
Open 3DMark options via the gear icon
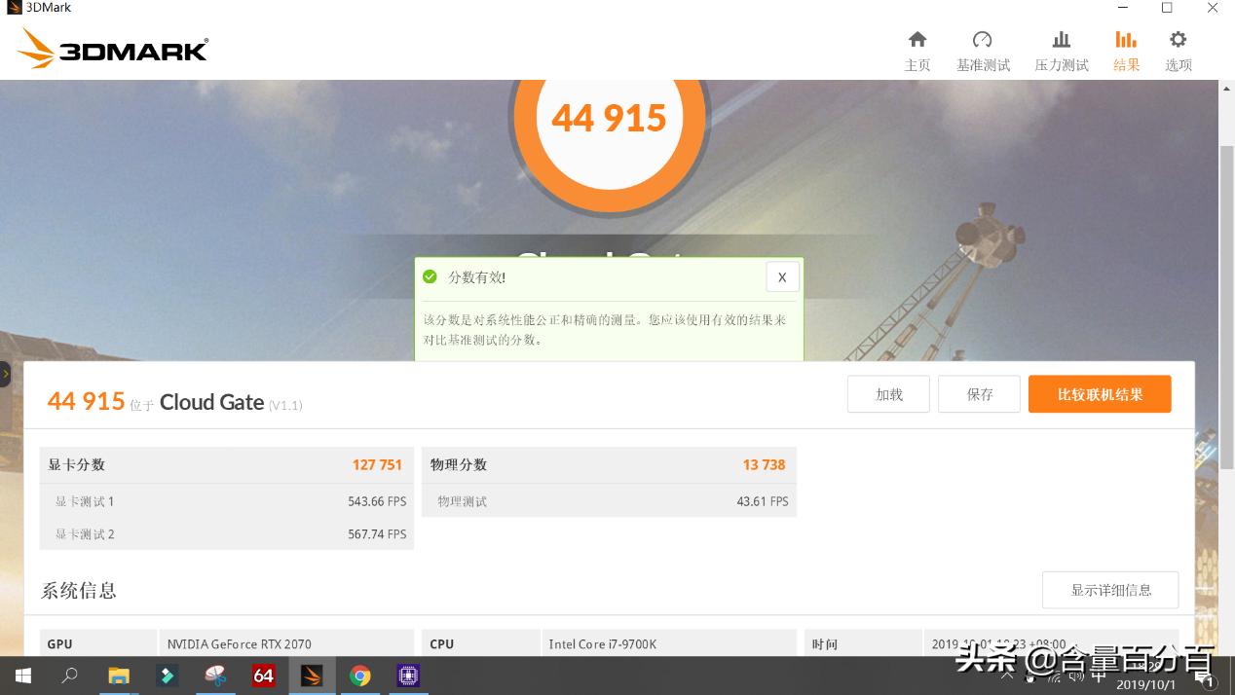pyautogui.click(x=1178, y=49)
